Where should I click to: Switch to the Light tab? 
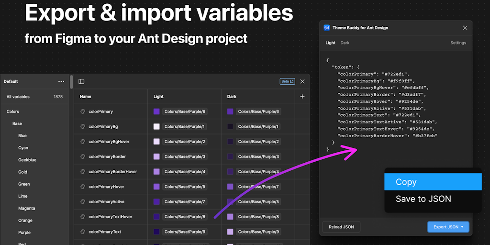(x=330, y=43)
